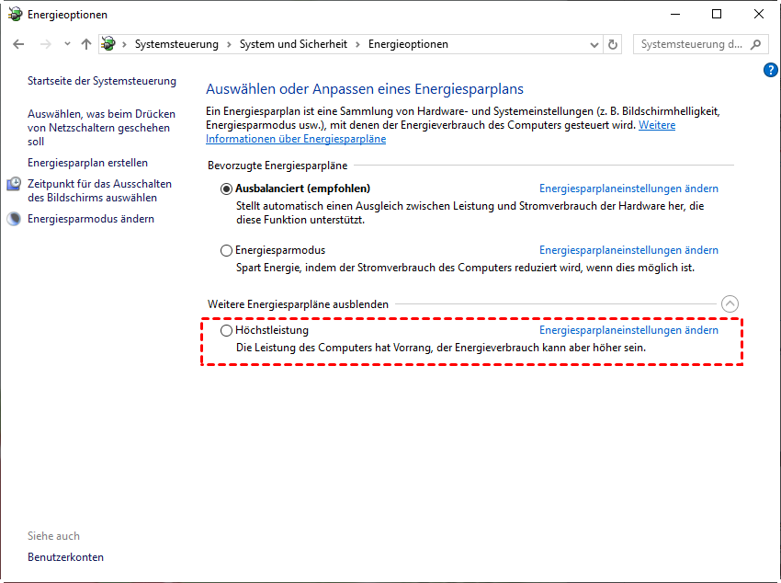This screenshot has width=781, height=583.
Task: Click the forward navigation arrow
Action: tap(45, 44)
